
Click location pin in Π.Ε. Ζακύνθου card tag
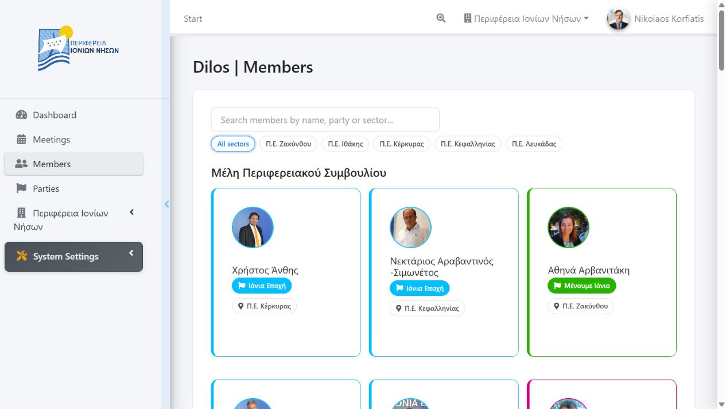click(557, 306)
